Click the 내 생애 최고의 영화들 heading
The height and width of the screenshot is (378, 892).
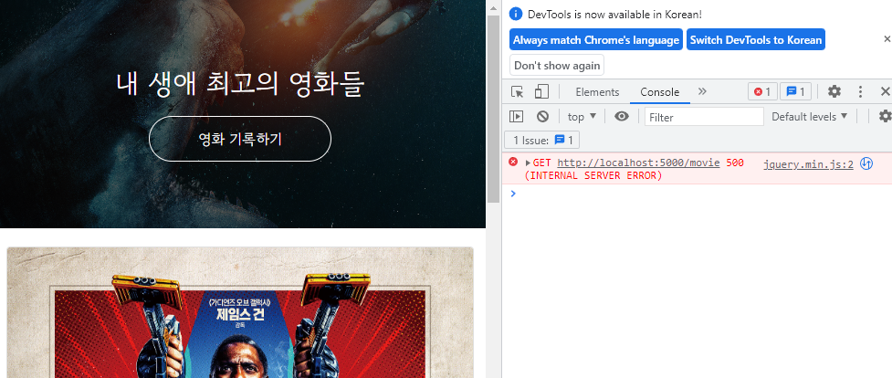click(240, 84)
